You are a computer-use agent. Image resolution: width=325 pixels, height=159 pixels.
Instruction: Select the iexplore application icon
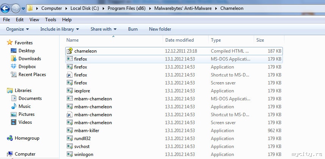pyautogui.click(x=70, y=91)
